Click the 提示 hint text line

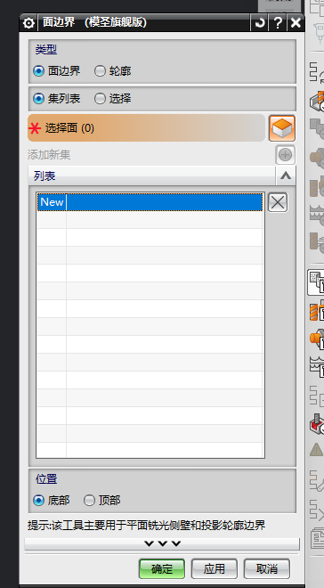pos(147,526)
